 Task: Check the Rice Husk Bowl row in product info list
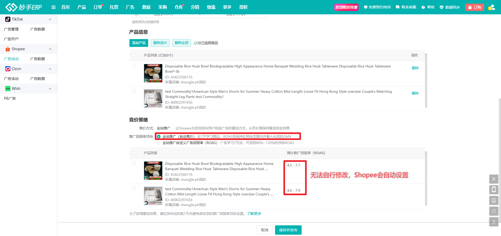134,66
